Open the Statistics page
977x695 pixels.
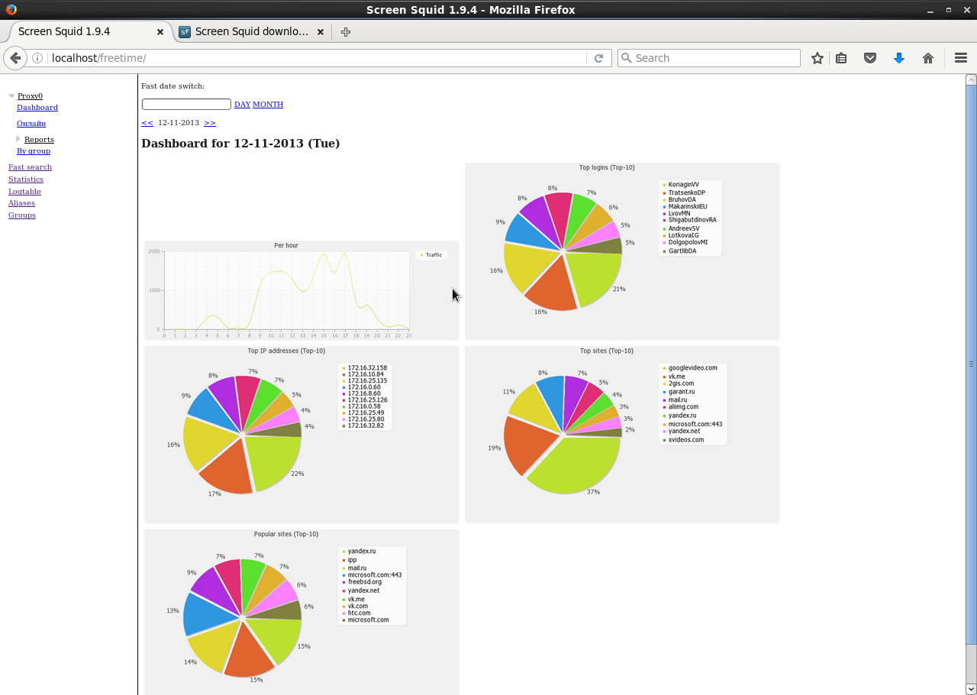26,179
